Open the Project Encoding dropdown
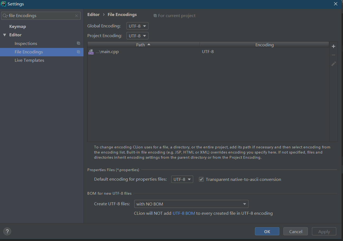The image size is (343, 241). tap(137, 36)
